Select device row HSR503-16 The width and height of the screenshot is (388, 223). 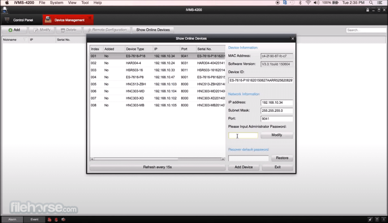click(x=157, y=70)
